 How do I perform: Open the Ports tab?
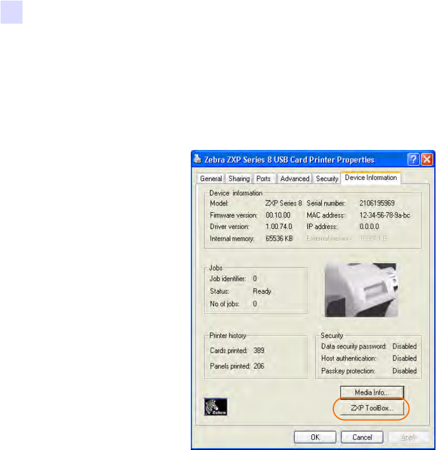pos(264,178)
